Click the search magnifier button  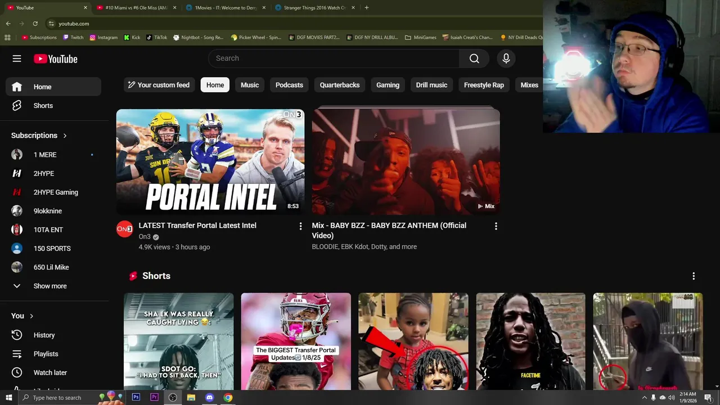click(474, 58)
